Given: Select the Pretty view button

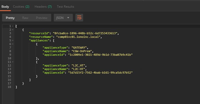Looking at the screenshot, I should click(x=10, y=18).
